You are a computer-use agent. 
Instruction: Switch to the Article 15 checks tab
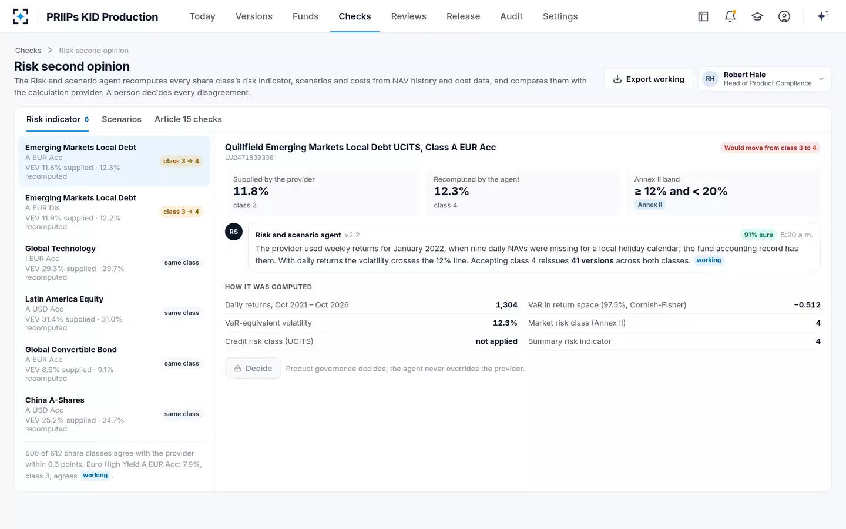pos(188,119)
